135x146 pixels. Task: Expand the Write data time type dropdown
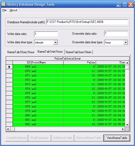(x=55, y=42)
